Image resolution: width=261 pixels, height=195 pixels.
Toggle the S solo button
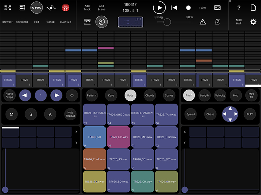31,114
